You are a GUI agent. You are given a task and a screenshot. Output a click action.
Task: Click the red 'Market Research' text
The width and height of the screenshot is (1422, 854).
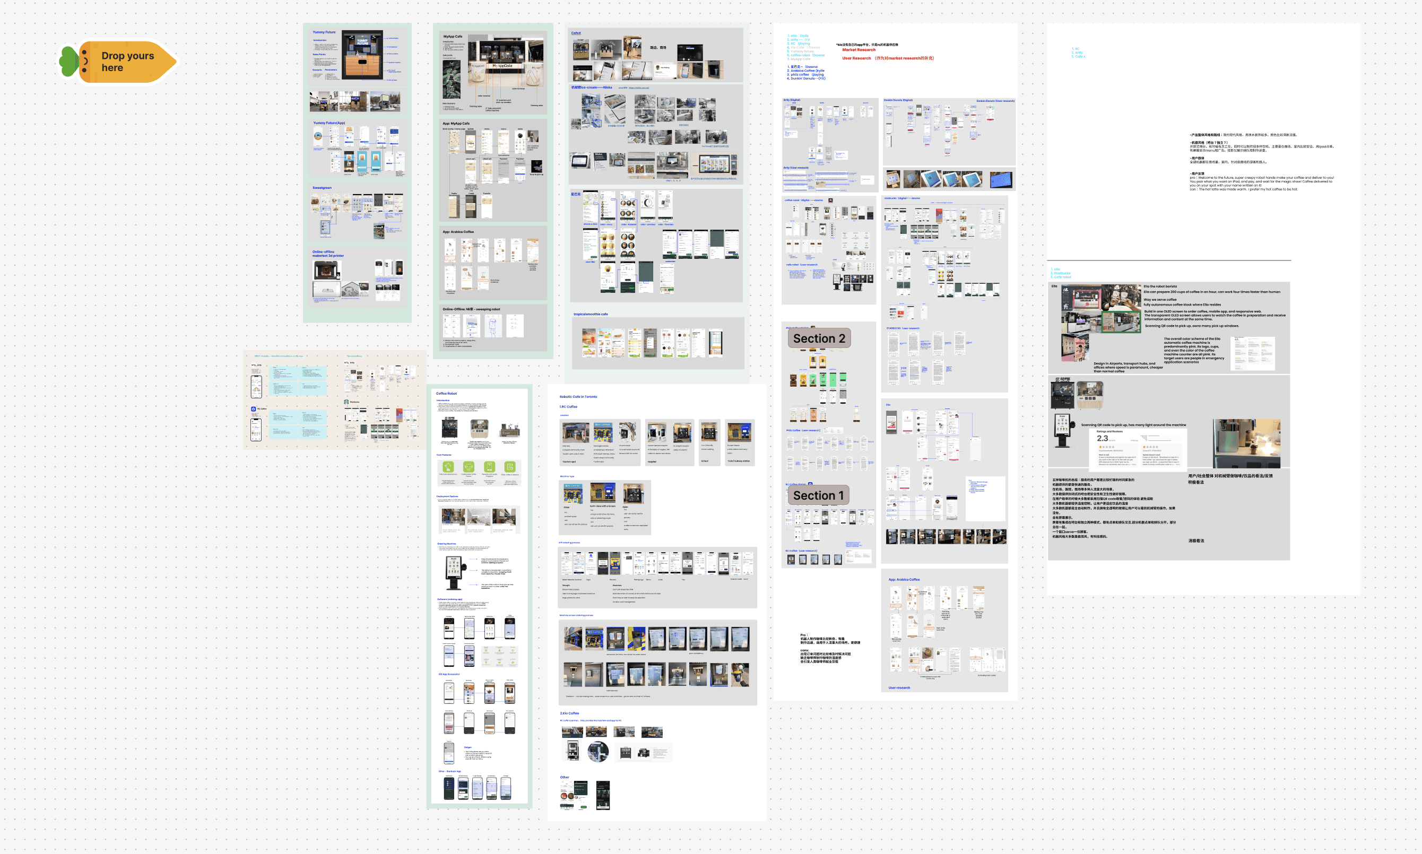click(x=859, y=50)
